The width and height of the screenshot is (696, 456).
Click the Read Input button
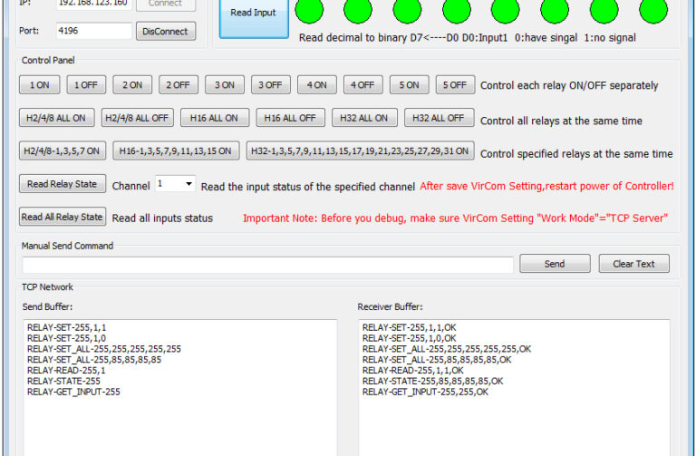[x=254, y=18]
